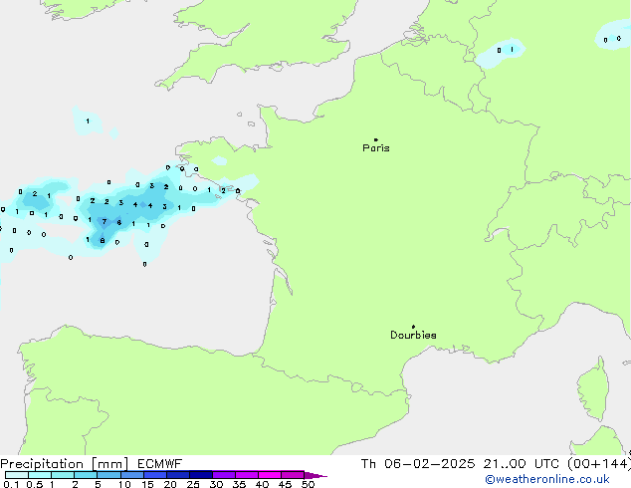
Task: Click the isolated rain patch labeled 1 northwest
Action: click(87, 122)
